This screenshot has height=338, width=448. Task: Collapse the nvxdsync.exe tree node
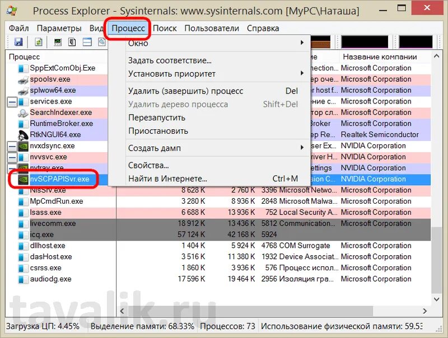(x=12, y=147)
